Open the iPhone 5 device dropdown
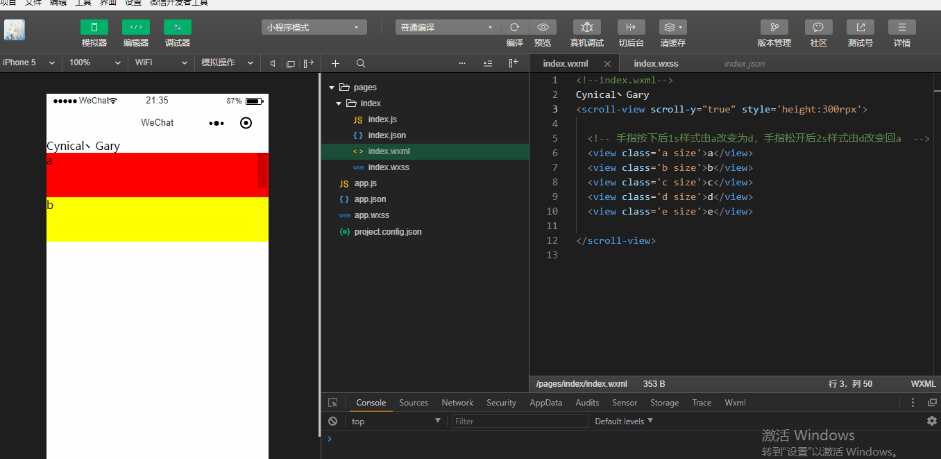Viewport: 941px width, 459px height. pos(28,62)
